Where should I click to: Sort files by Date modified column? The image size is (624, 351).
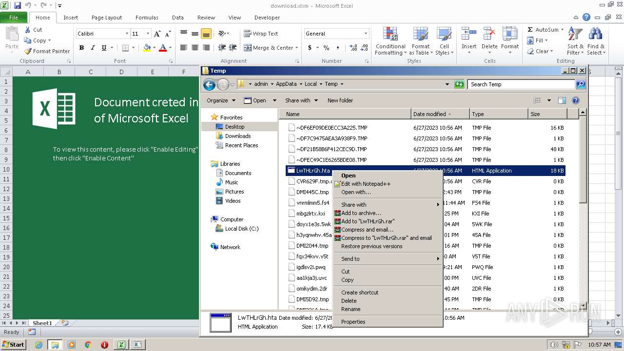(x=440, y=114)
